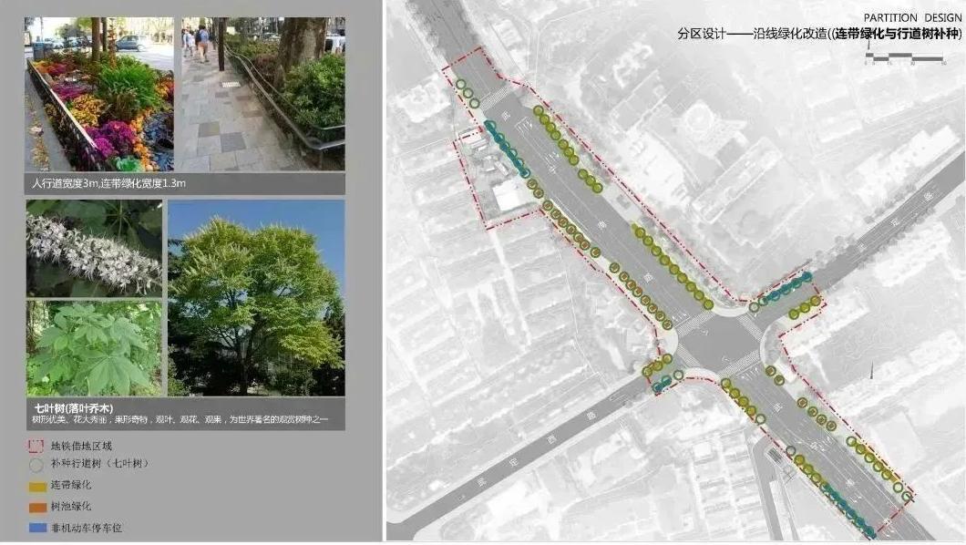The width and height of the screenshot is (966, 545).
Task: Click the tree description line under 七叶树
Action: click(x=180, y=419)
